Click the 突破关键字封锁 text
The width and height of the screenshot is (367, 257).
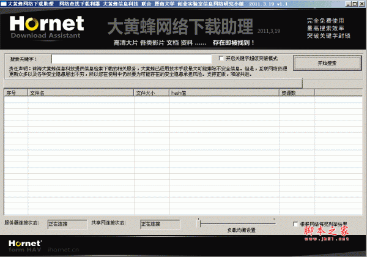tap(328, 36)
